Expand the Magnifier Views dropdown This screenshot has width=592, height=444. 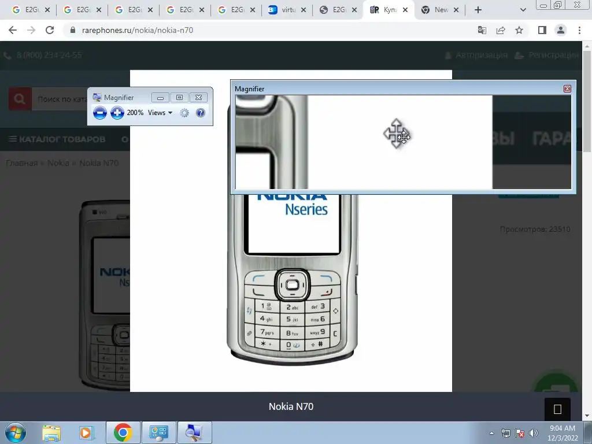pyautogui.click(x=160, y=113)
